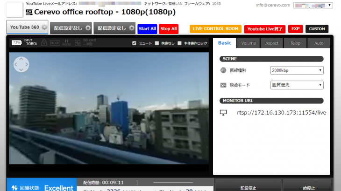
Task: Switch to the Aspect tab
Action: point(271,43)
